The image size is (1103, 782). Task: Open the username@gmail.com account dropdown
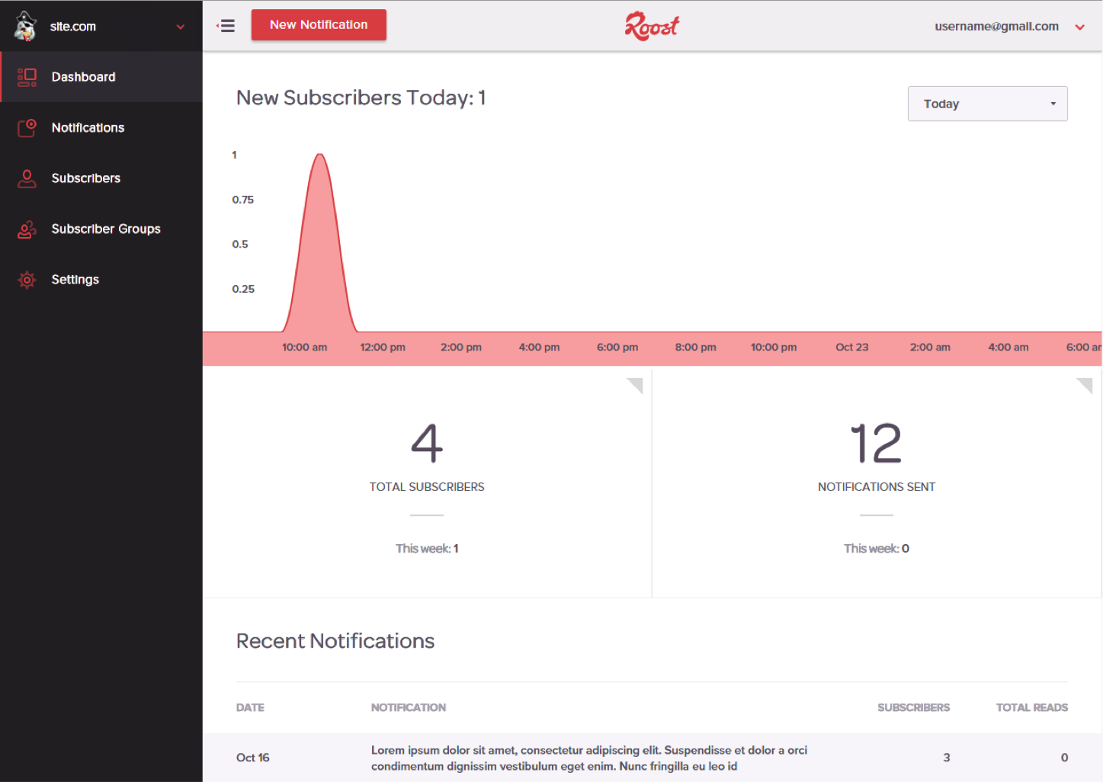click(x=1079, y=27)
